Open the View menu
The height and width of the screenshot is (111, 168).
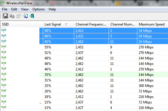(x=25, y=9)
